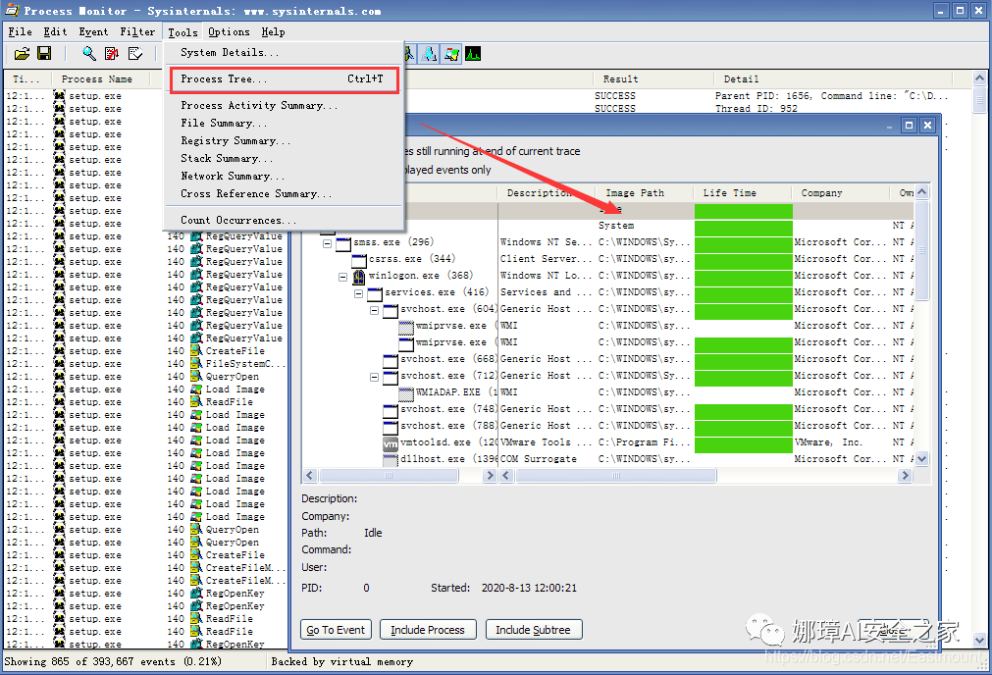
Task: Click process tree vertical scrollbar down arrow
Action: [921, 459]
